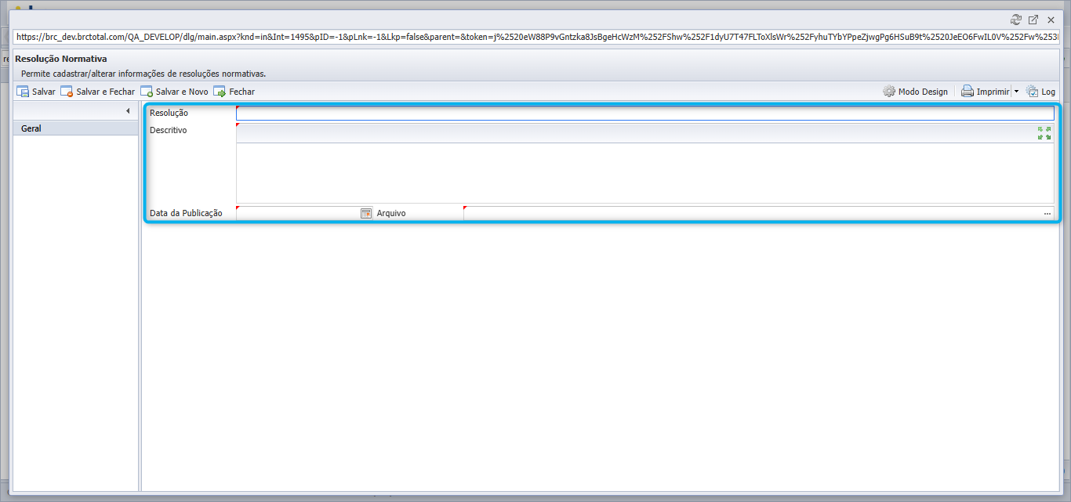Viewport: 1071px width, 502px height.
Task: Click Salvar e Novo
Action: tap(174, 92)
